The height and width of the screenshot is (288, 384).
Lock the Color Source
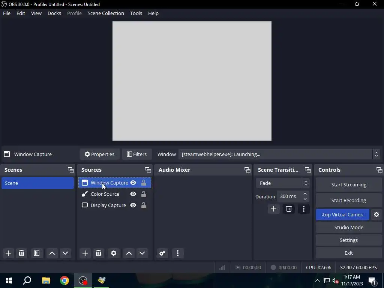click(144, 194)
